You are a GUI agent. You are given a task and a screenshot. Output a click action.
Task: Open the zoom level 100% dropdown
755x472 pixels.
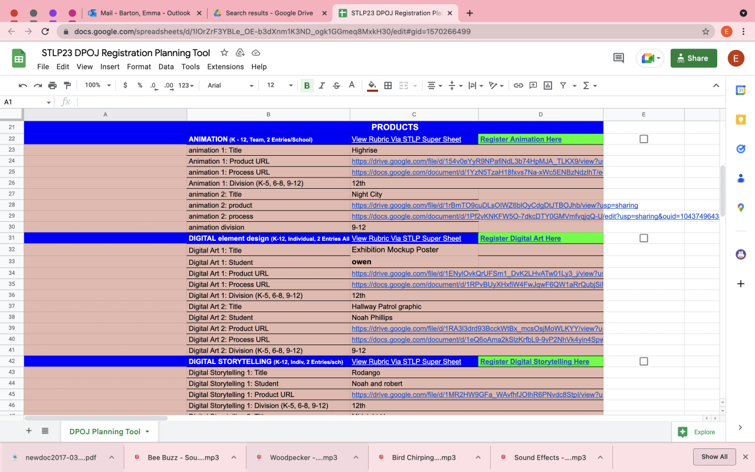point(97,86)
